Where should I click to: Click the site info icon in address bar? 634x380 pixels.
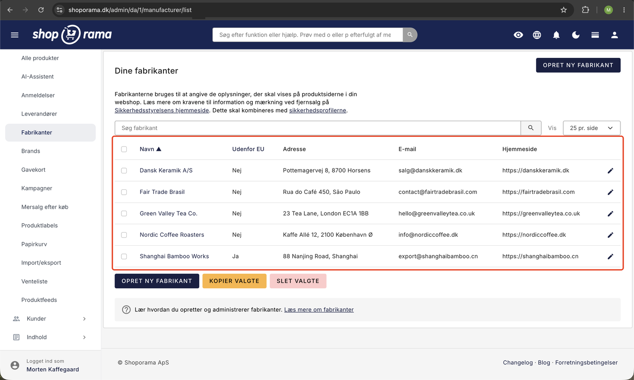60,9
